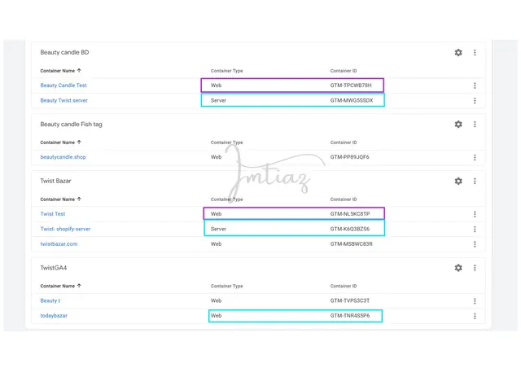Click container ID GTM-TPCWB78H
Image resolution: width=521 pixels, height=368 pixels.
click(351, 85)
